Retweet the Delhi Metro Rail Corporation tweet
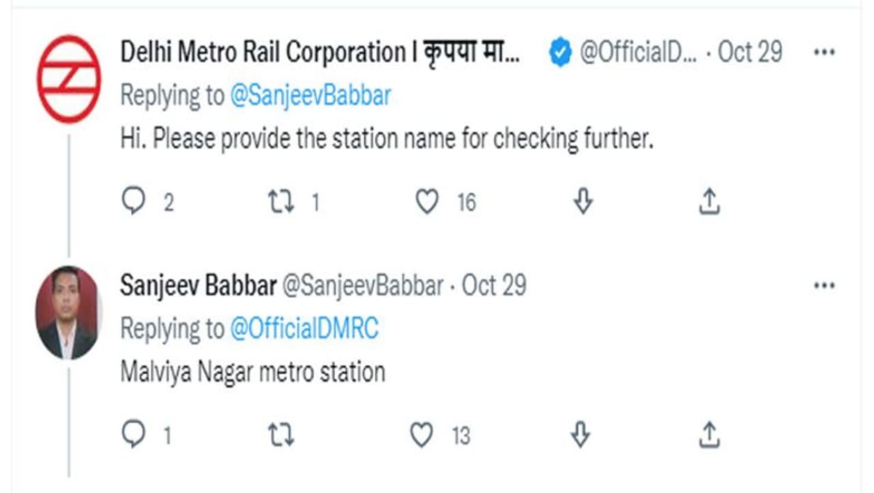This screenshot has height=493, width=874. tap(281, 201)
